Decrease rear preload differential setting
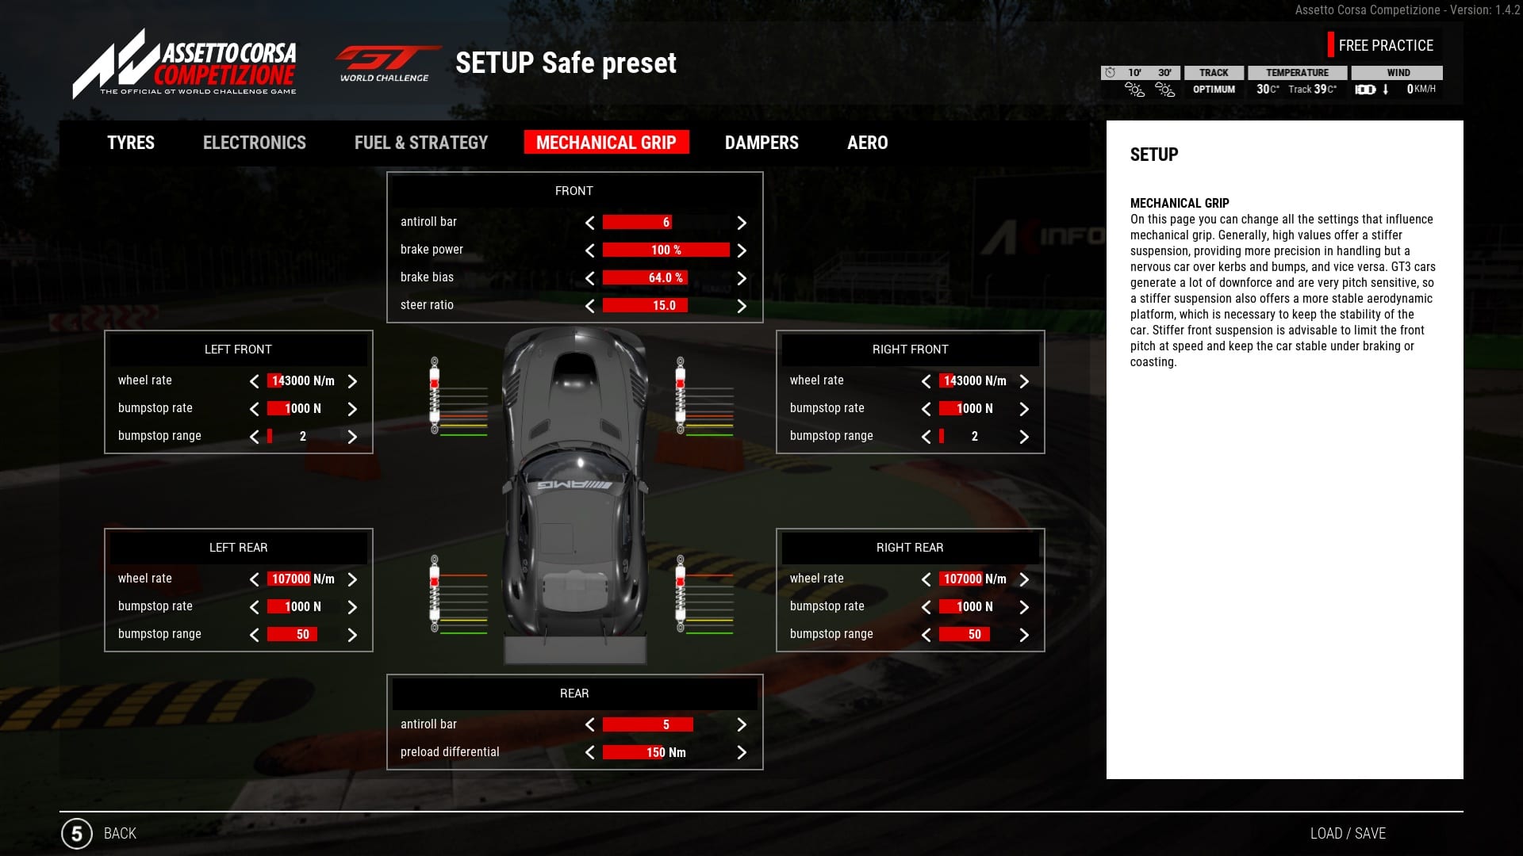The height and width of the screenshot is (856, 1523). (589, 752)
